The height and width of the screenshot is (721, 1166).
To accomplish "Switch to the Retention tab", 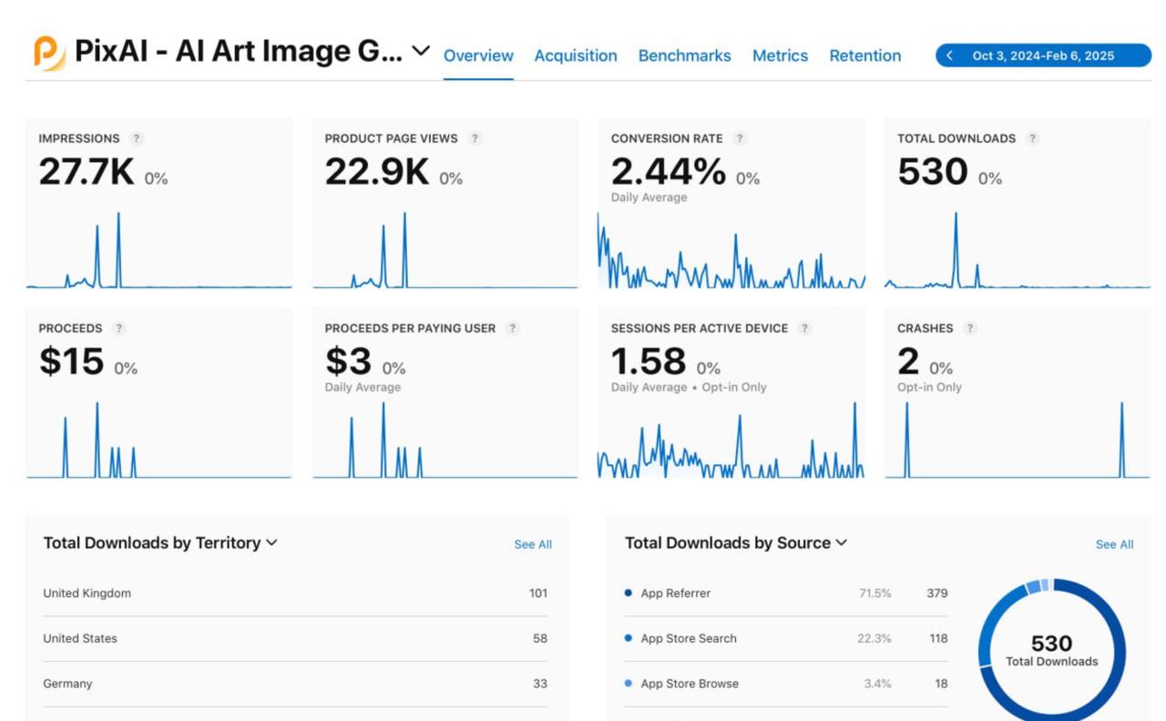I will pos(864,56).
